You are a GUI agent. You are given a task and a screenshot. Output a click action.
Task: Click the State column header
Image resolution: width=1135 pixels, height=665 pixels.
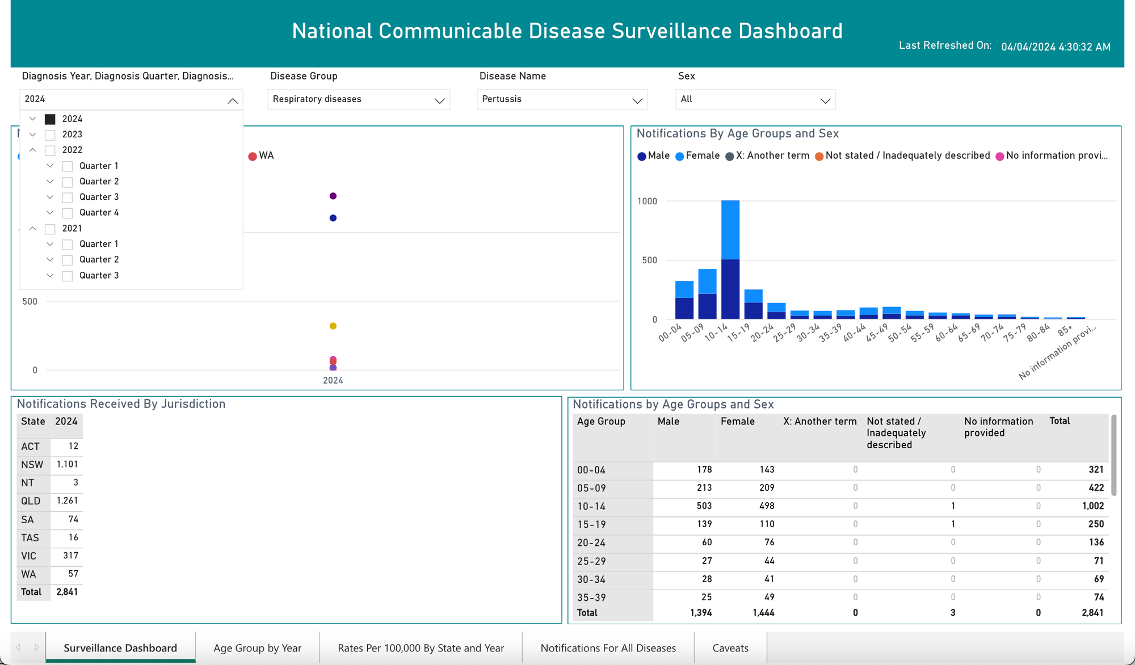coord(33,421)
